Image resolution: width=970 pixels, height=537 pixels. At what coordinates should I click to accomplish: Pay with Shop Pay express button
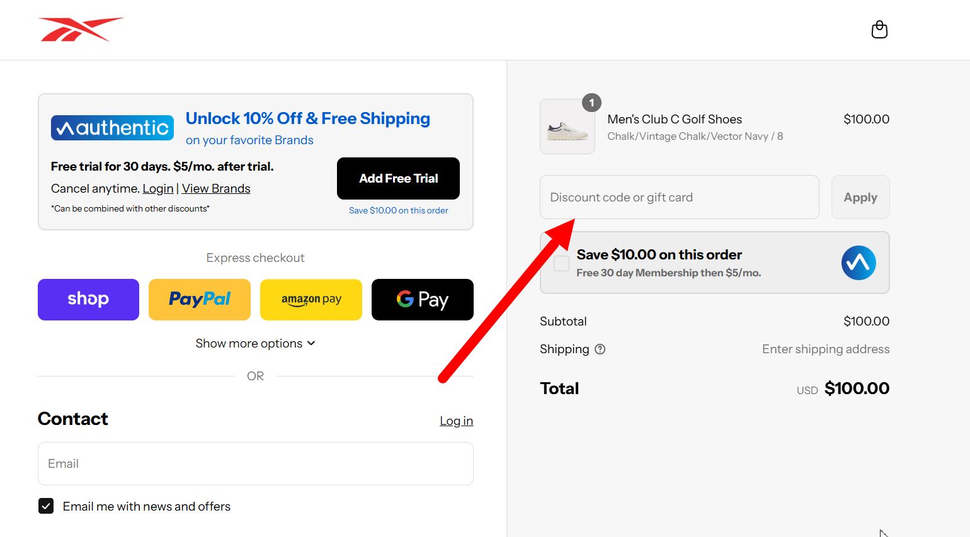coord(88,300)
